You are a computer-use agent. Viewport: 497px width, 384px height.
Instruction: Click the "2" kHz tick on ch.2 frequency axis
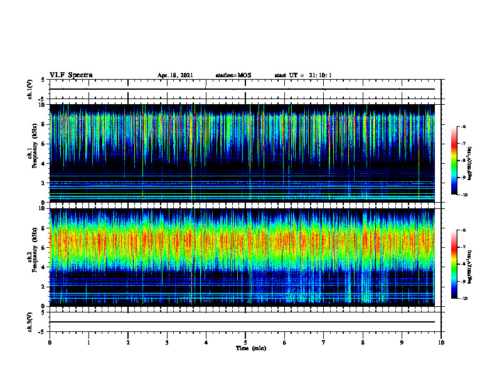point(43,287)
